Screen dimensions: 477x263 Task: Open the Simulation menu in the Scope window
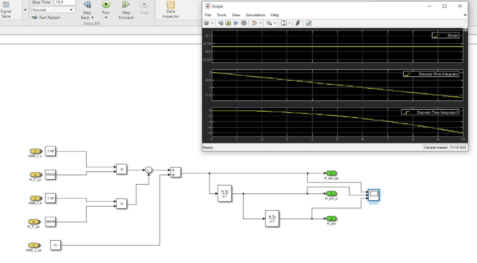point(255,15)
